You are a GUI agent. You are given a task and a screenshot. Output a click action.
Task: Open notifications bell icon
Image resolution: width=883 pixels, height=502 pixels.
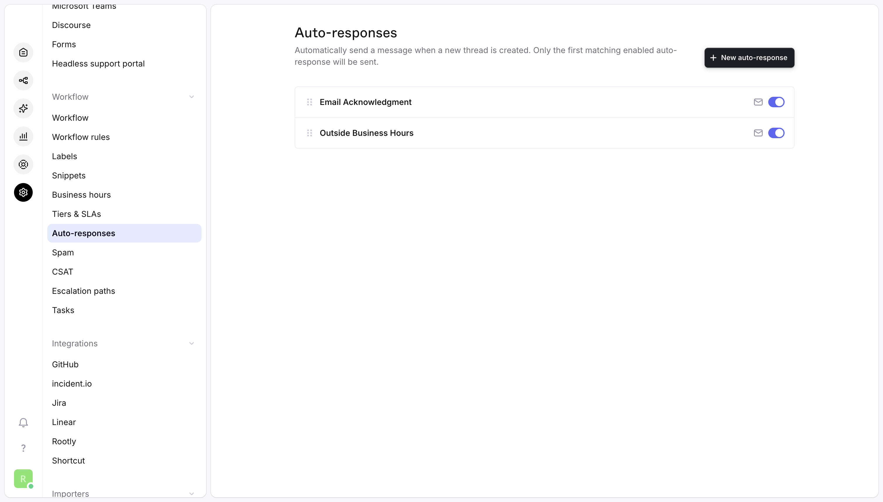click(x=23, y=422)
